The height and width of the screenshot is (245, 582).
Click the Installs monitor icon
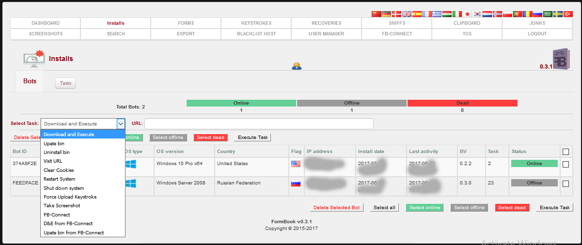tap(34, 58)
